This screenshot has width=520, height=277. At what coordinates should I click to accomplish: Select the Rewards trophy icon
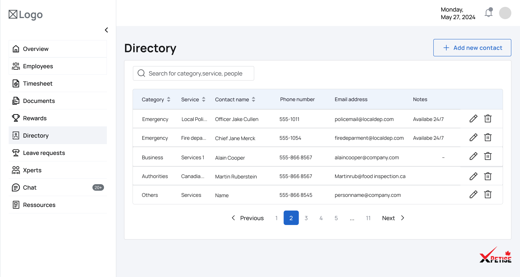[16, 118]
